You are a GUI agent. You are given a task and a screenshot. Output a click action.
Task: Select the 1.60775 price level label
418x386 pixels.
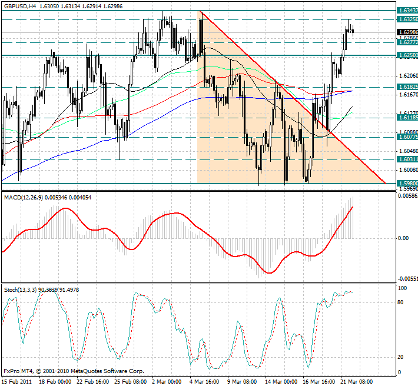[407, 137]
